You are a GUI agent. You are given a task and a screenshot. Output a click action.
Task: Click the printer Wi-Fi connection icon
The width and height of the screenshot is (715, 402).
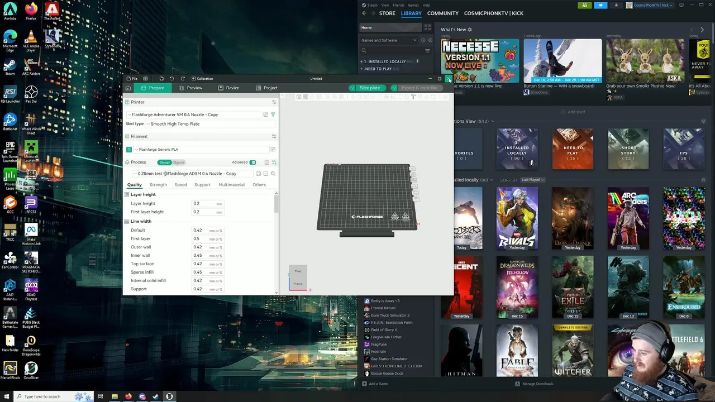[x=273, y=114]
